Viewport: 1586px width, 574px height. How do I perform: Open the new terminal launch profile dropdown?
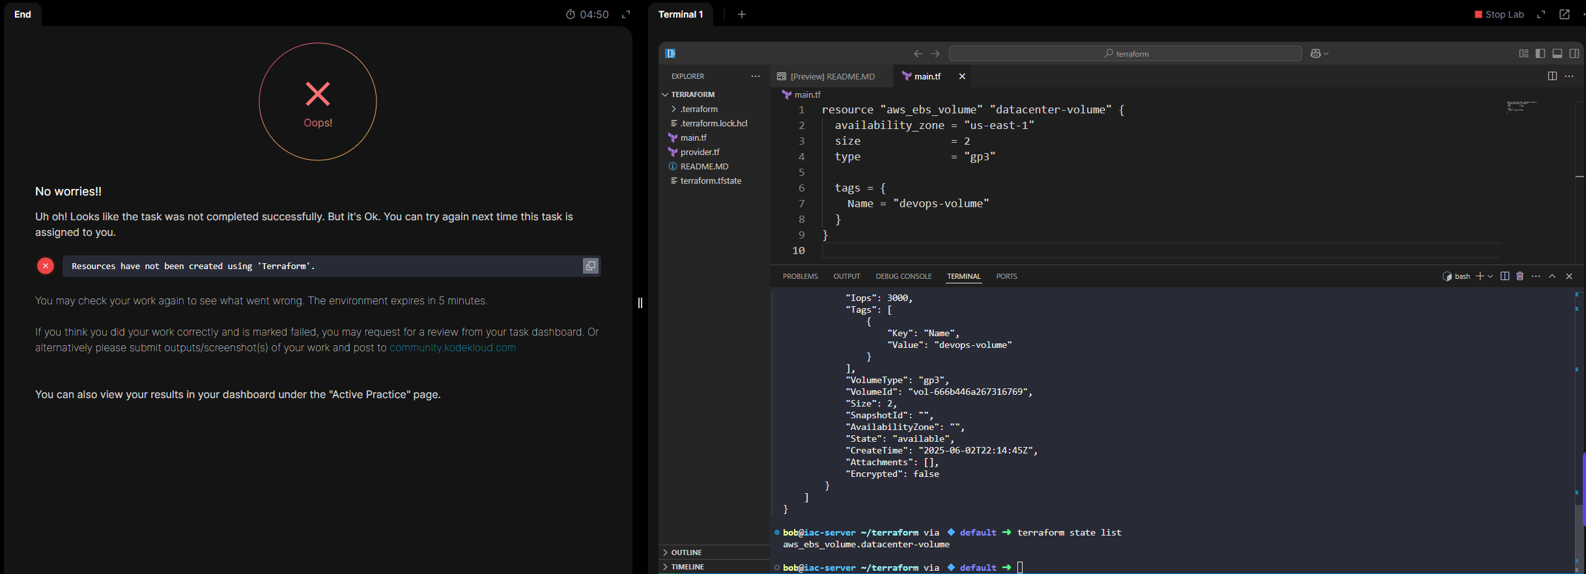pos(1490,276)
